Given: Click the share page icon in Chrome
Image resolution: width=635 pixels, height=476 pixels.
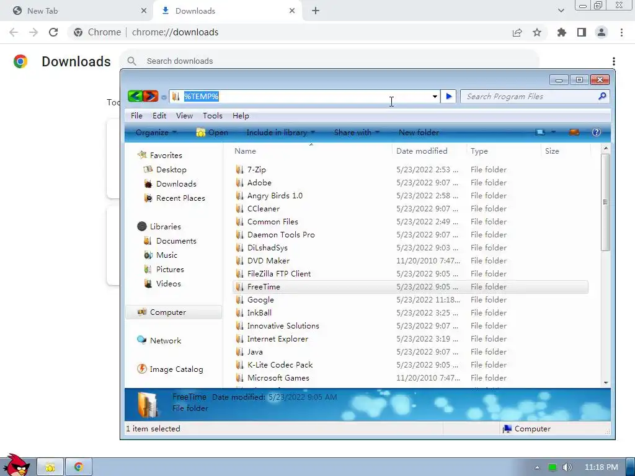Looking at the screenshot, I should click(x=517, y=32).
